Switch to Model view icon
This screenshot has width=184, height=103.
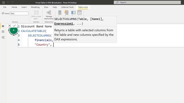pyautogui.click(x=3, y=37)
